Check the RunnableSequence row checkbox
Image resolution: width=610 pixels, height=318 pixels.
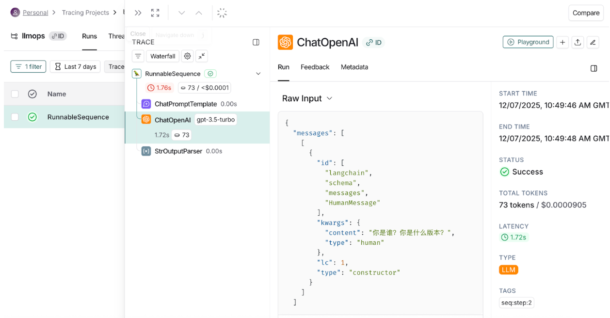tap(15, 117)
